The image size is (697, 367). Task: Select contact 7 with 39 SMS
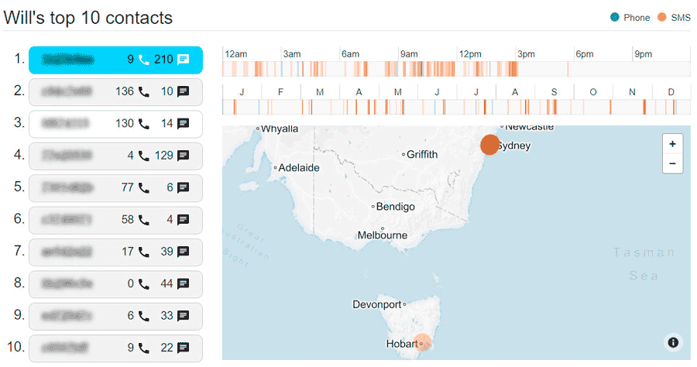click(x=115, y=252)
